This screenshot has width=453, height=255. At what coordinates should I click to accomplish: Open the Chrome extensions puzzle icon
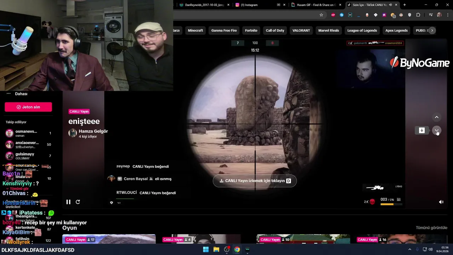point(418,15)
